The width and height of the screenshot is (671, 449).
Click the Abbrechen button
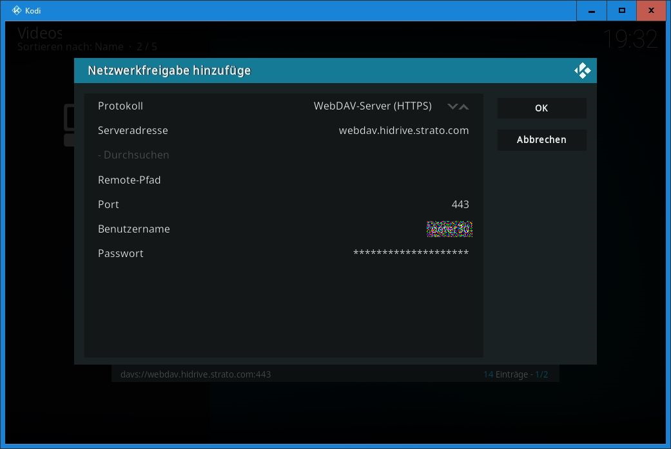pos(541,140)
